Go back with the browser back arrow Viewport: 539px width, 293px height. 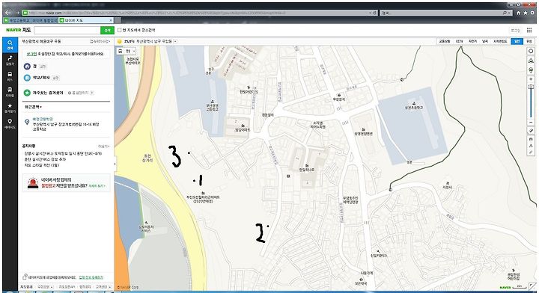click(8, 13)
